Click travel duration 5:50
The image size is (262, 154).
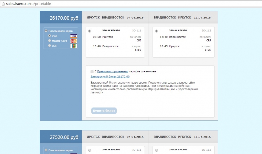point(138,50)
